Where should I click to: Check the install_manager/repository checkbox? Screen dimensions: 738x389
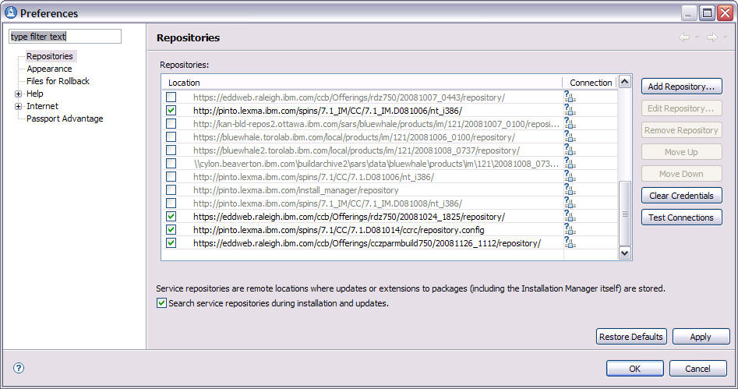click(171, 189)
